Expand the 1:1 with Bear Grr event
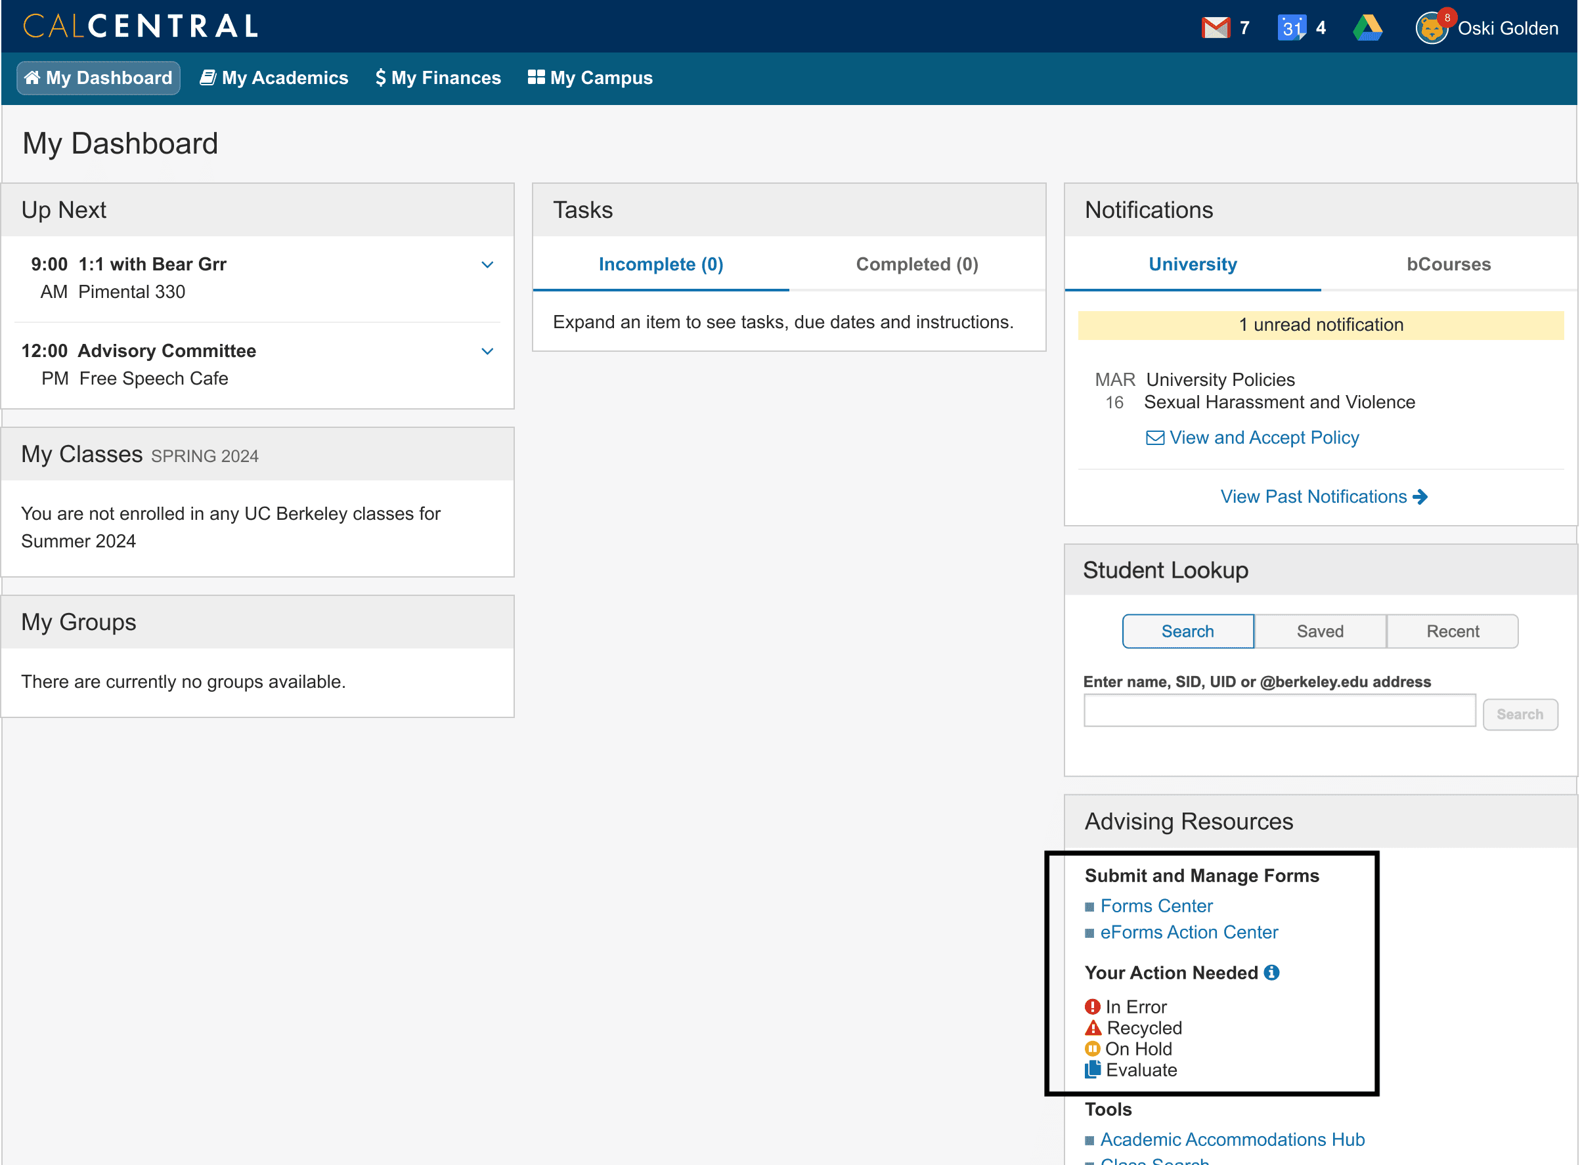The width and height of the screenshot is (1580, 1165). click(x=487, y=265)
